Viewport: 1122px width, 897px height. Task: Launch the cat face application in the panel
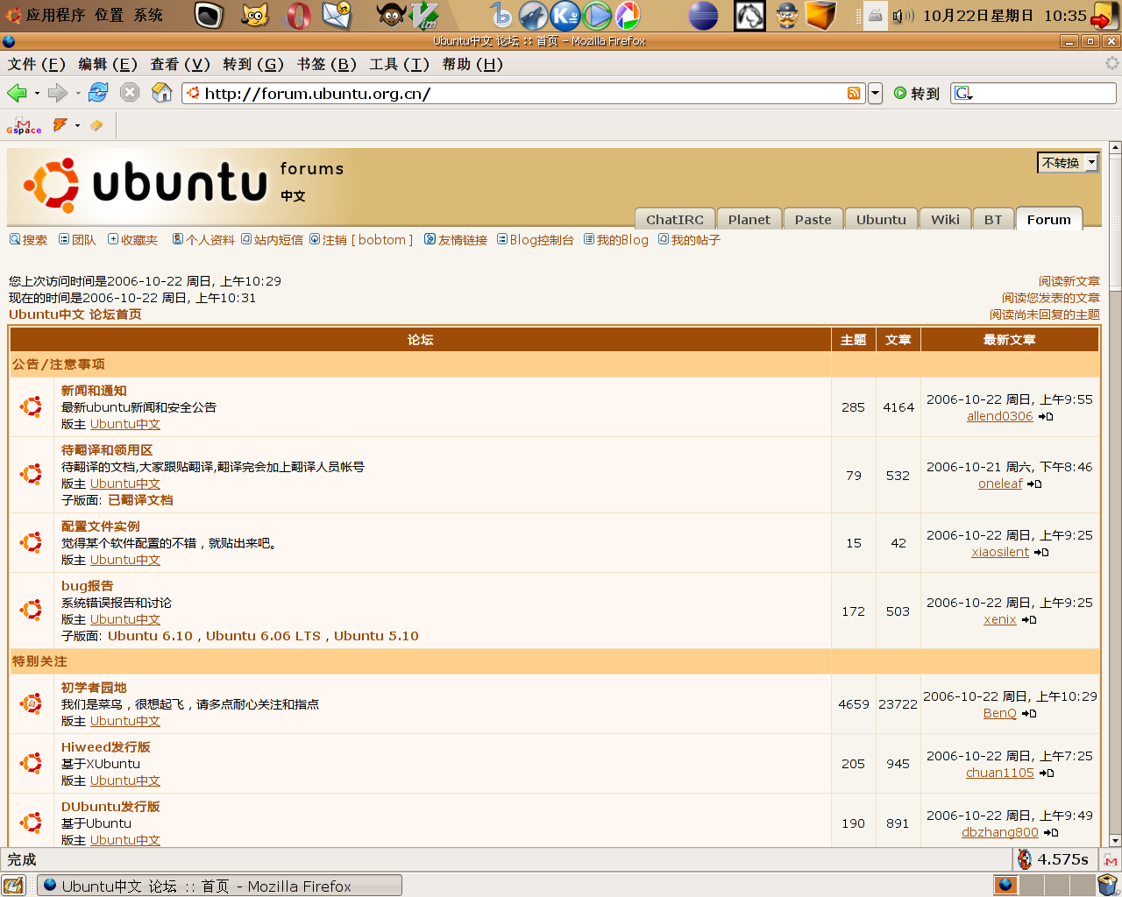(x=255, y=16)
